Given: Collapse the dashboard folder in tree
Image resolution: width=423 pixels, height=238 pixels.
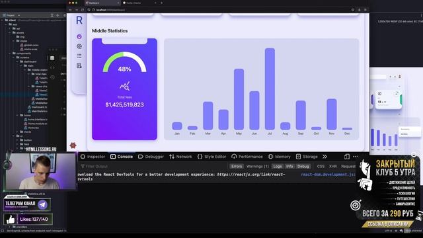Looking at the screenshot, I should pyautogui.click(x=18, y=61).
